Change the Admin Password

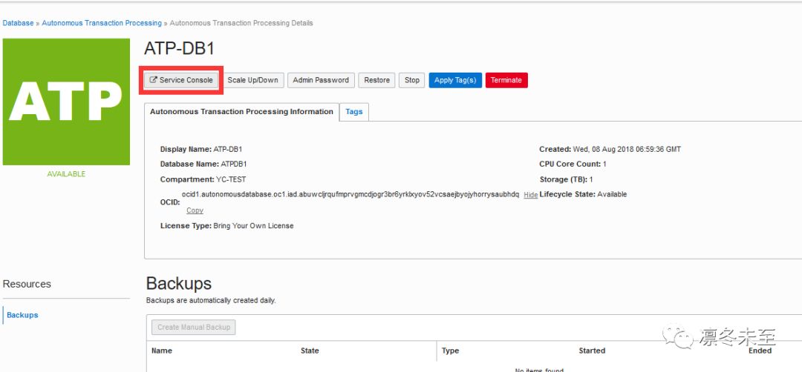point(321,80)
